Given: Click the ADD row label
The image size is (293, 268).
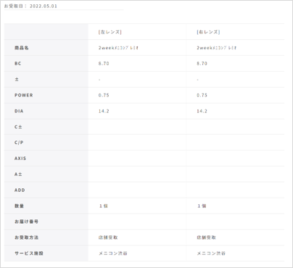Looking at the screenshot, I should tap(20, 190).
